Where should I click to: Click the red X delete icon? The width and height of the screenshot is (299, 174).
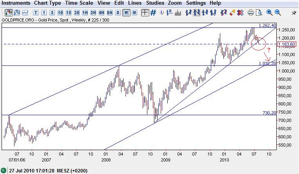[240, 13]
